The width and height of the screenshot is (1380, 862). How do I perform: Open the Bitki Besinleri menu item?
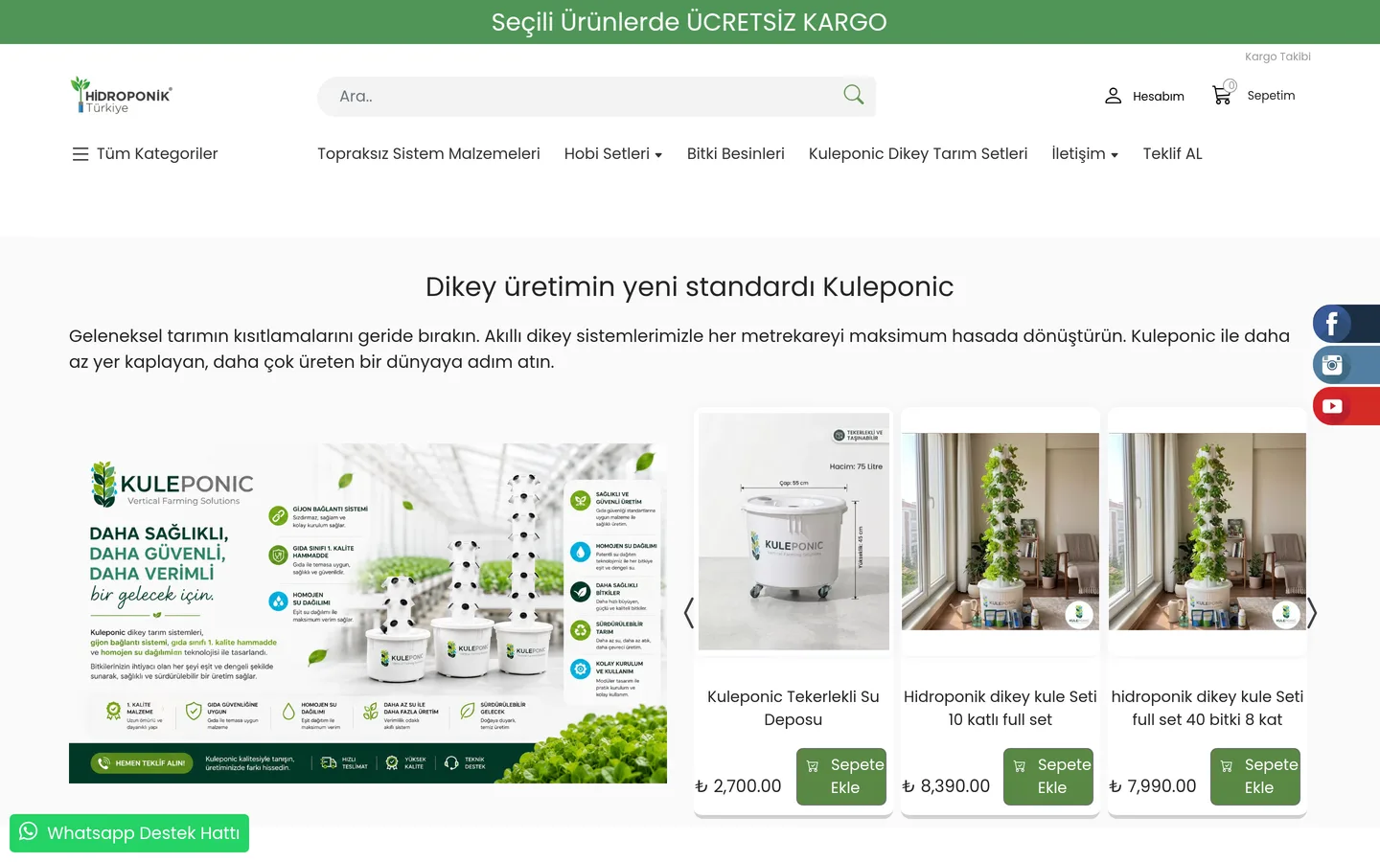click(x=735, y=153)
